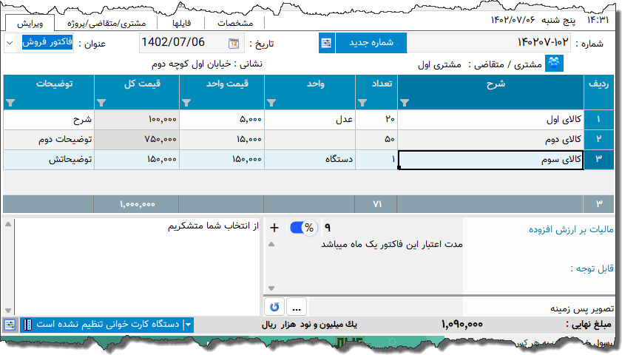Filter the واحد column
Screen dimensions: 622x355
(271, 103)
